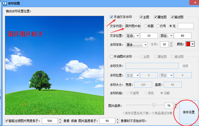Click the red color swatch
Screen dimensions: 199x126
(x=188, y=44)
